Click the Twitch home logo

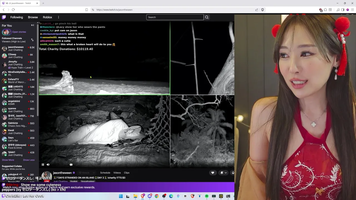tap(4, 17)
